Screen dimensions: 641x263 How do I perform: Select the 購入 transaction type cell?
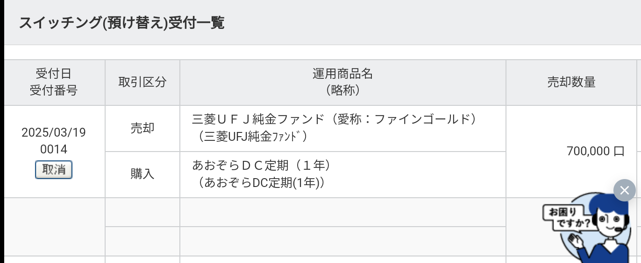coord(142,174)
